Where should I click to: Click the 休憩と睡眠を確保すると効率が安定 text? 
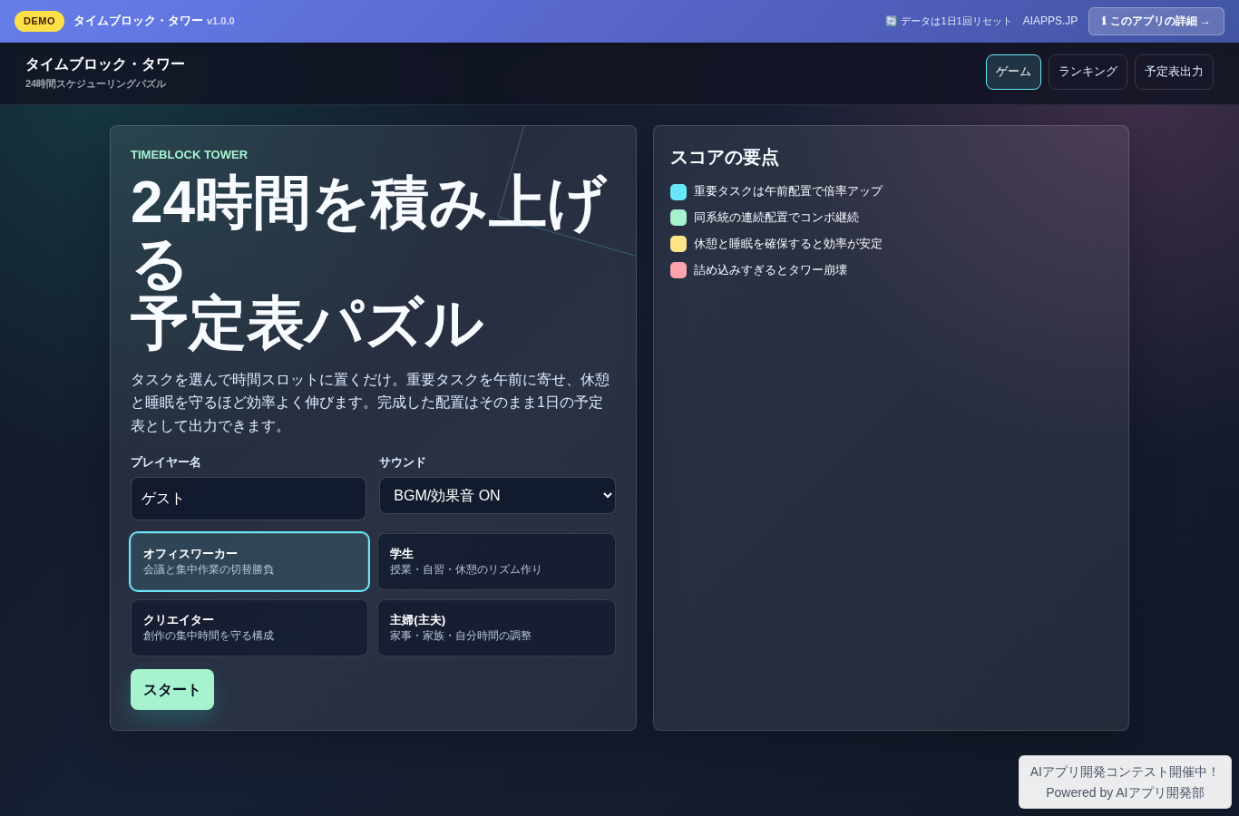point(788,244)
